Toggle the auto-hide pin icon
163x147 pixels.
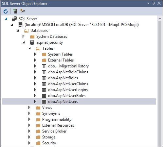click(154, 3)
